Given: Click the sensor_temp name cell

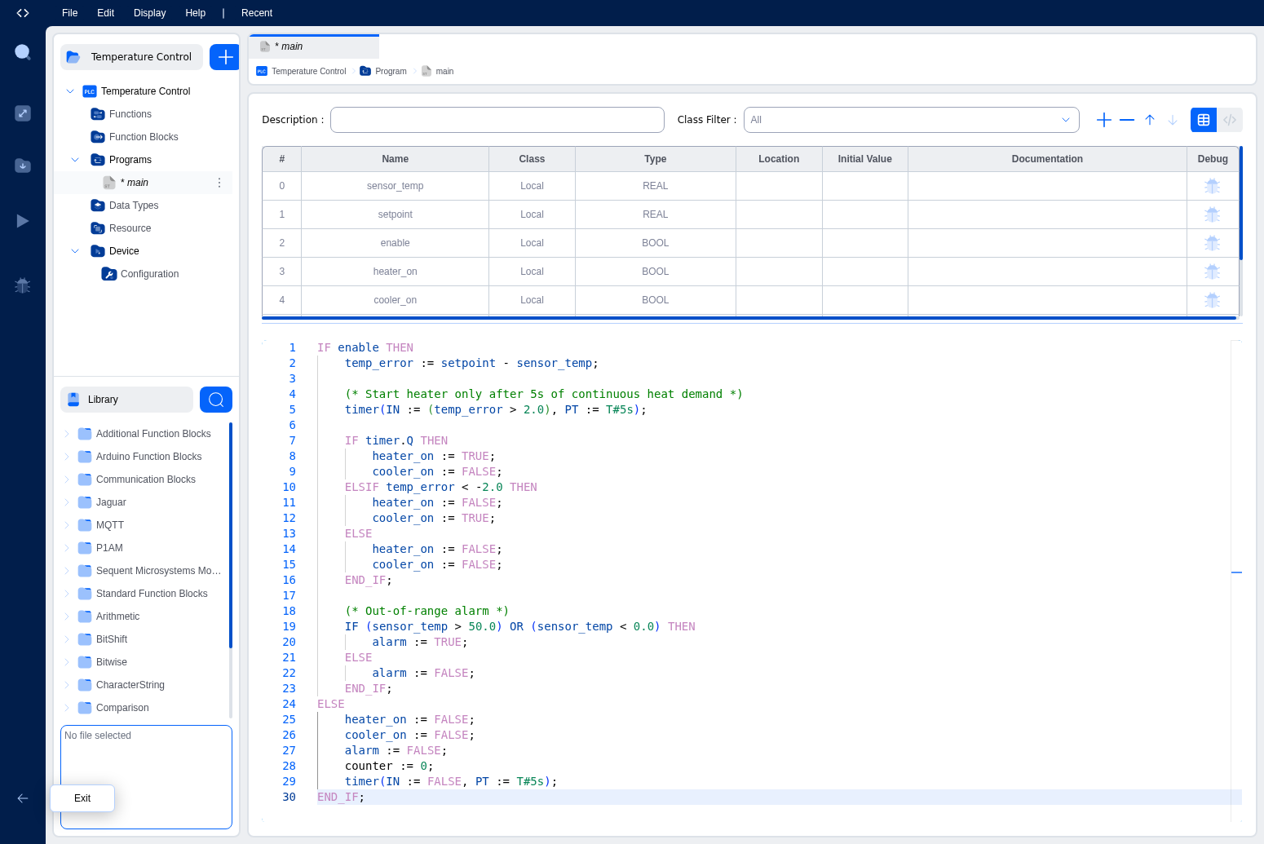Looking at the screenshot, I should [x=395, y=186].
